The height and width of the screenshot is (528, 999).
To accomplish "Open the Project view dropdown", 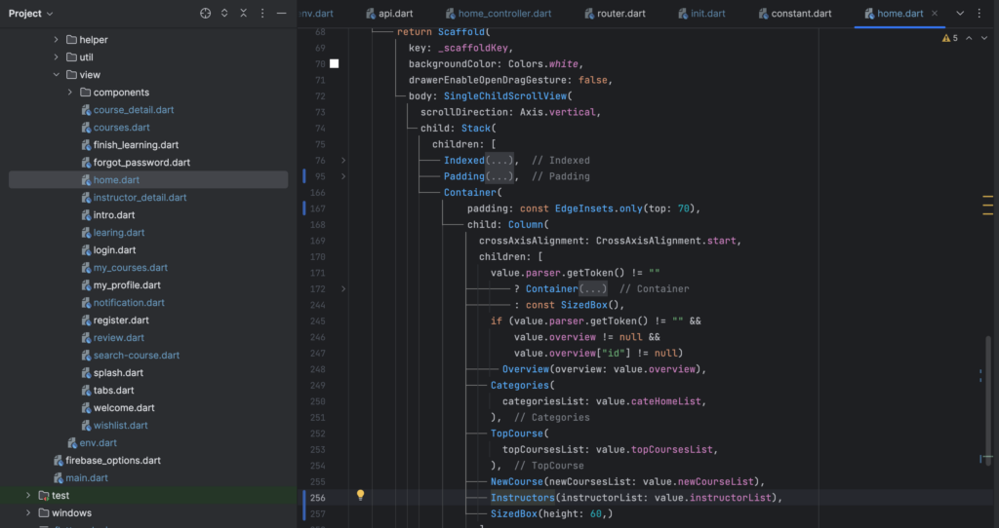I will [30, 14].
